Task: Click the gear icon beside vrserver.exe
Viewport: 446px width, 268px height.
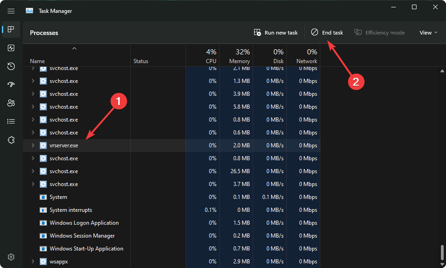Action: tap(43, 146)
